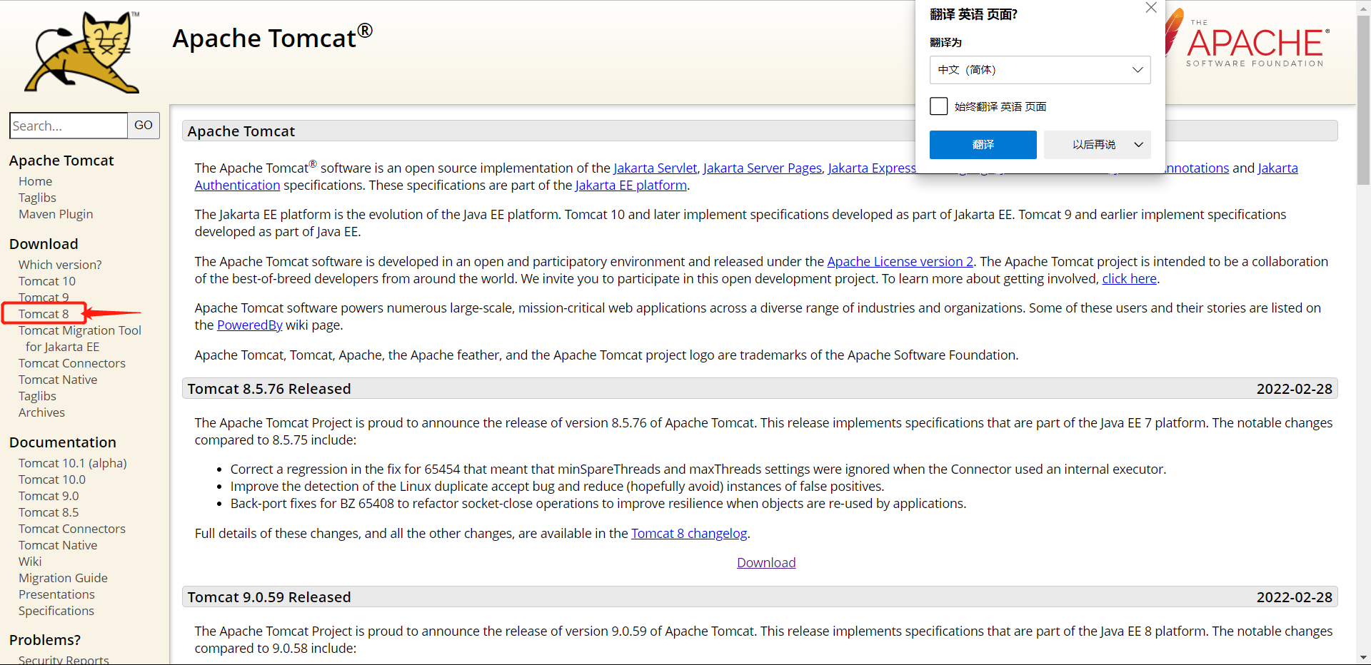Follow the Jakarta Servlet link
Viewport: 1371px width, 665px height.
655,168
